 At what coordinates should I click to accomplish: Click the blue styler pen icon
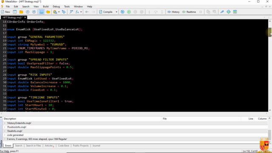point(222,12)
